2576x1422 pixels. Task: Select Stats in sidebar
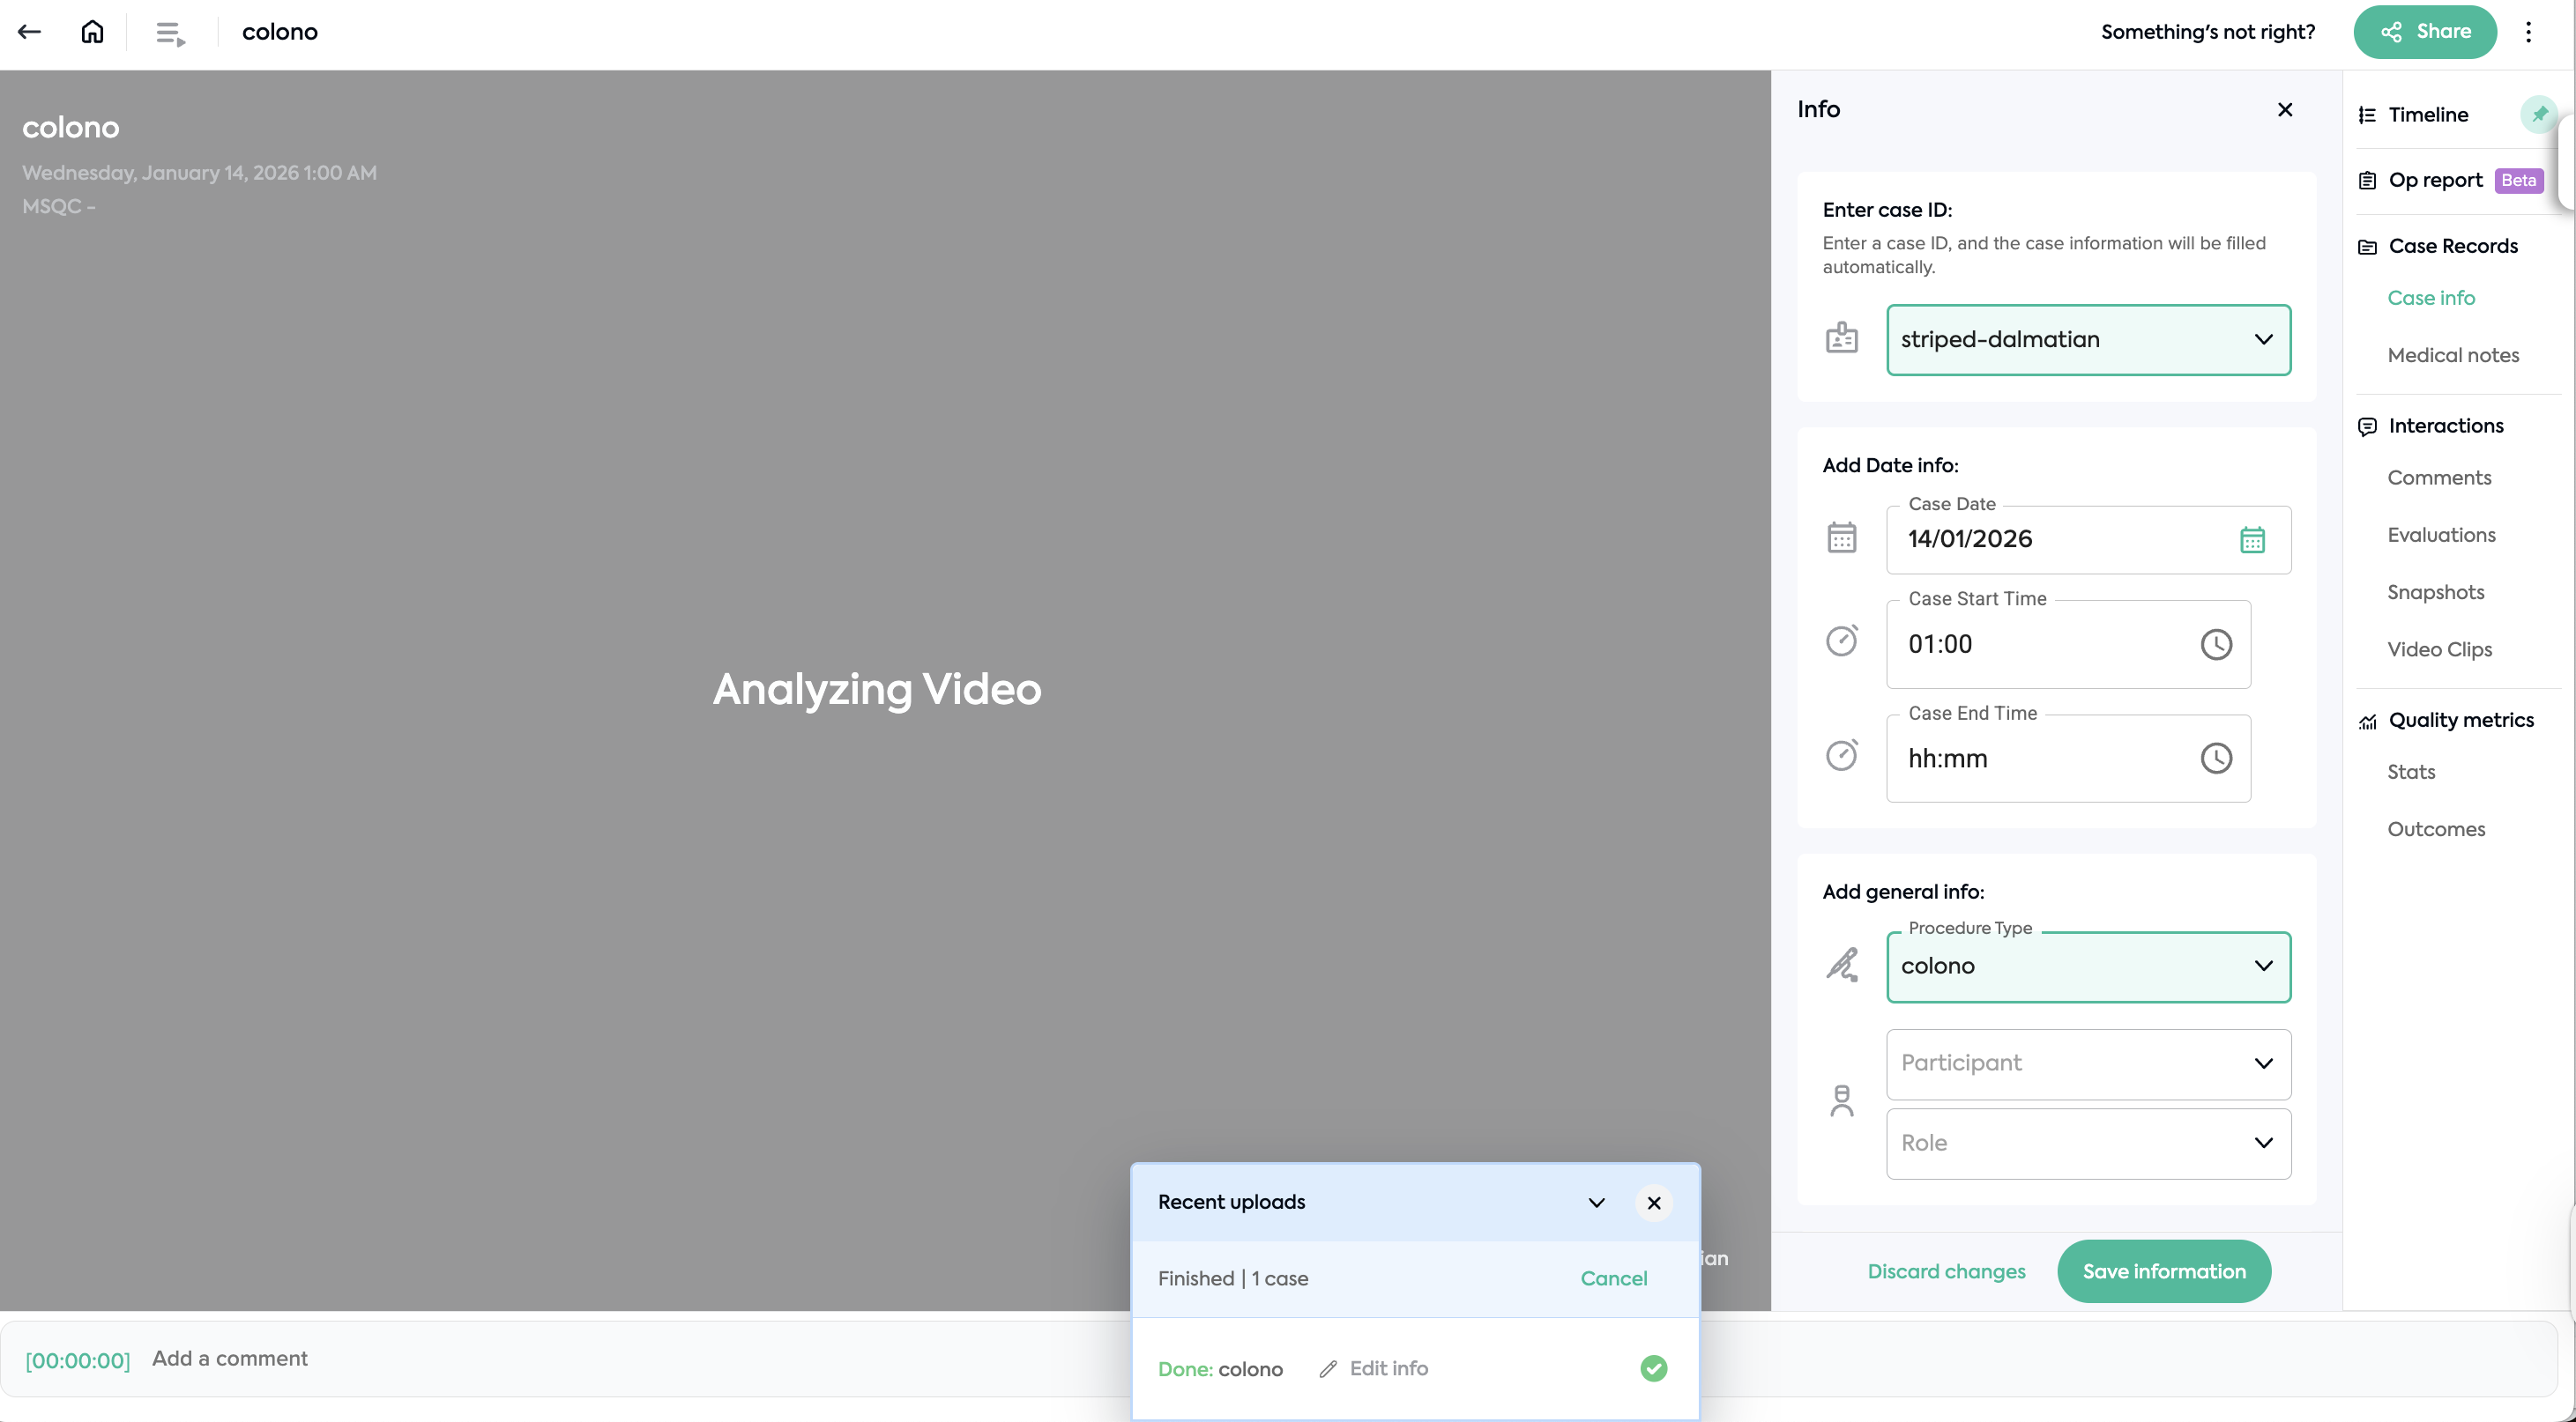[x=2411, y=773]
